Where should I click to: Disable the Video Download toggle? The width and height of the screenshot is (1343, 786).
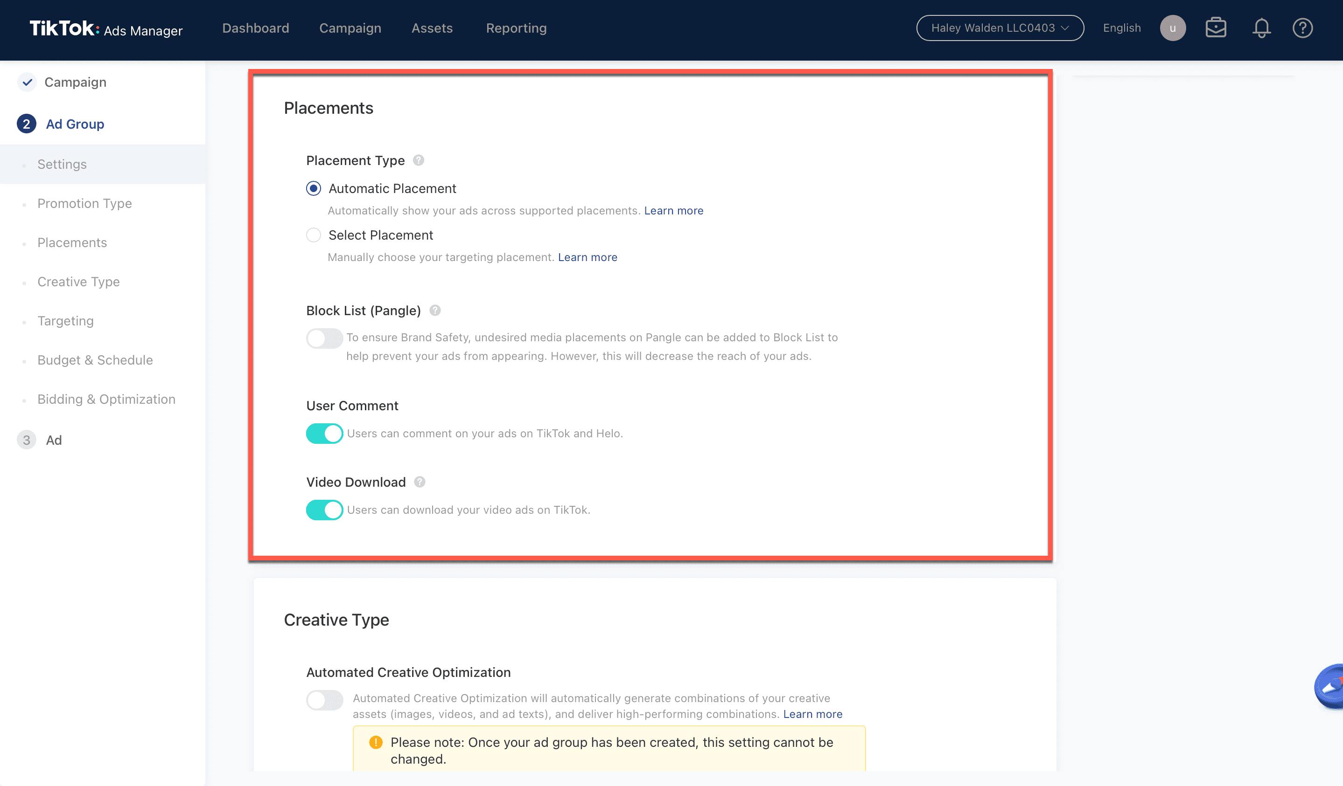(324, 510)
